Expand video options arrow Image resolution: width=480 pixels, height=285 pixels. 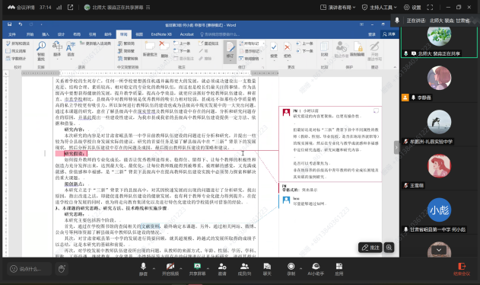180,268
